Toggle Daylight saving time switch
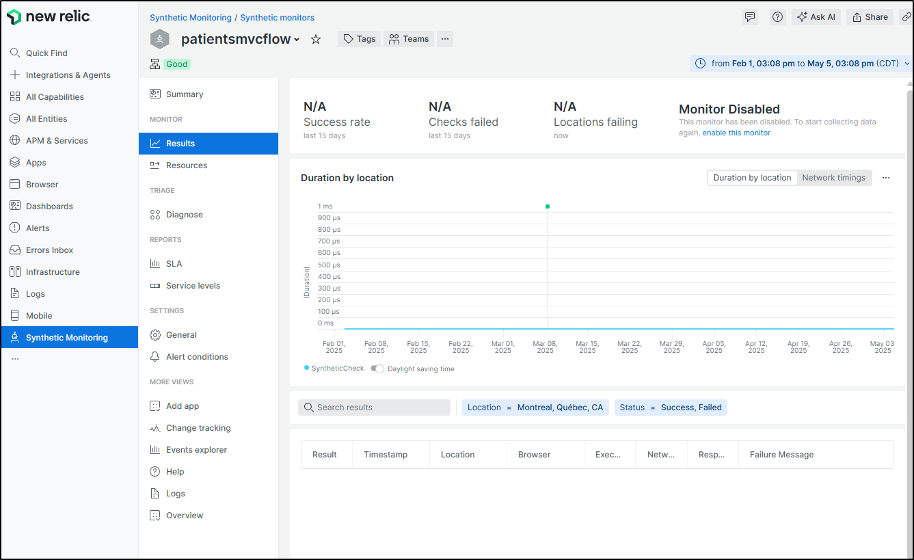The image size is (914, 560). (377, 369)
